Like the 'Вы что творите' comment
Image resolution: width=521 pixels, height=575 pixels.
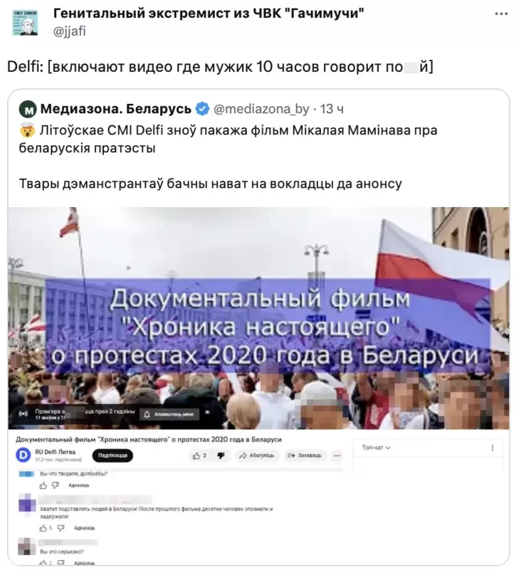coord(43,485)
